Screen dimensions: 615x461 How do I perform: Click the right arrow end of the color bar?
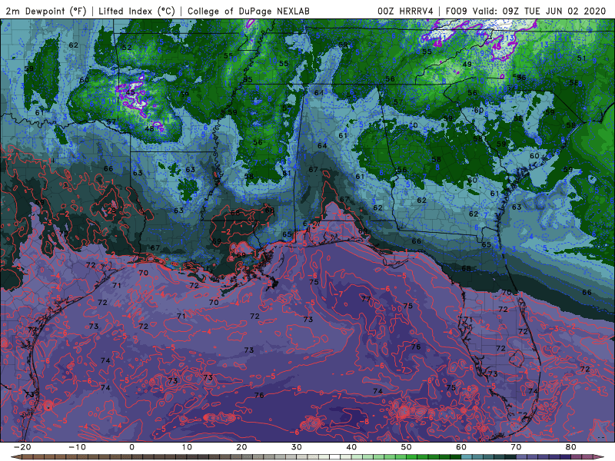click(600, 457)
